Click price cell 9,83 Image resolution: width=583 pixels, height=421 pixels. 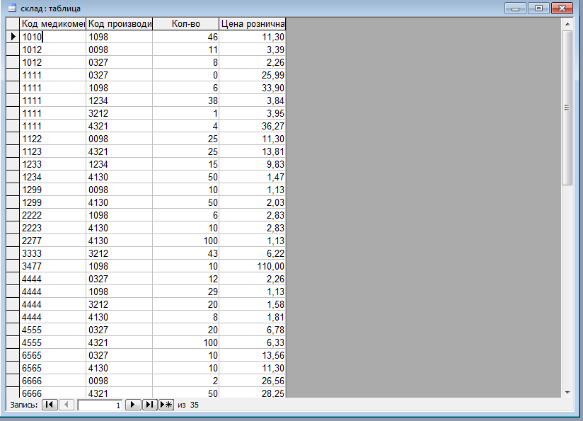253,164
